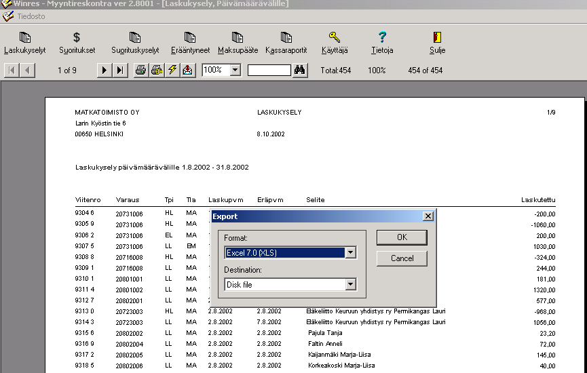Open Käyttäjä key icon
Screen dimensions: 587x373
pos(335,43)
